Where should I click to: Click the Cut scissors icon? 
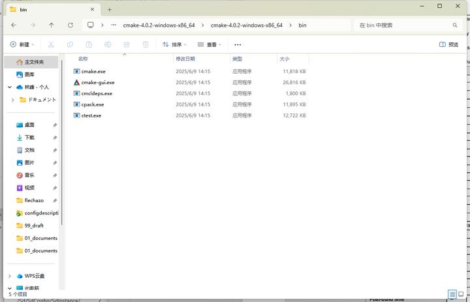pos(52,44)
